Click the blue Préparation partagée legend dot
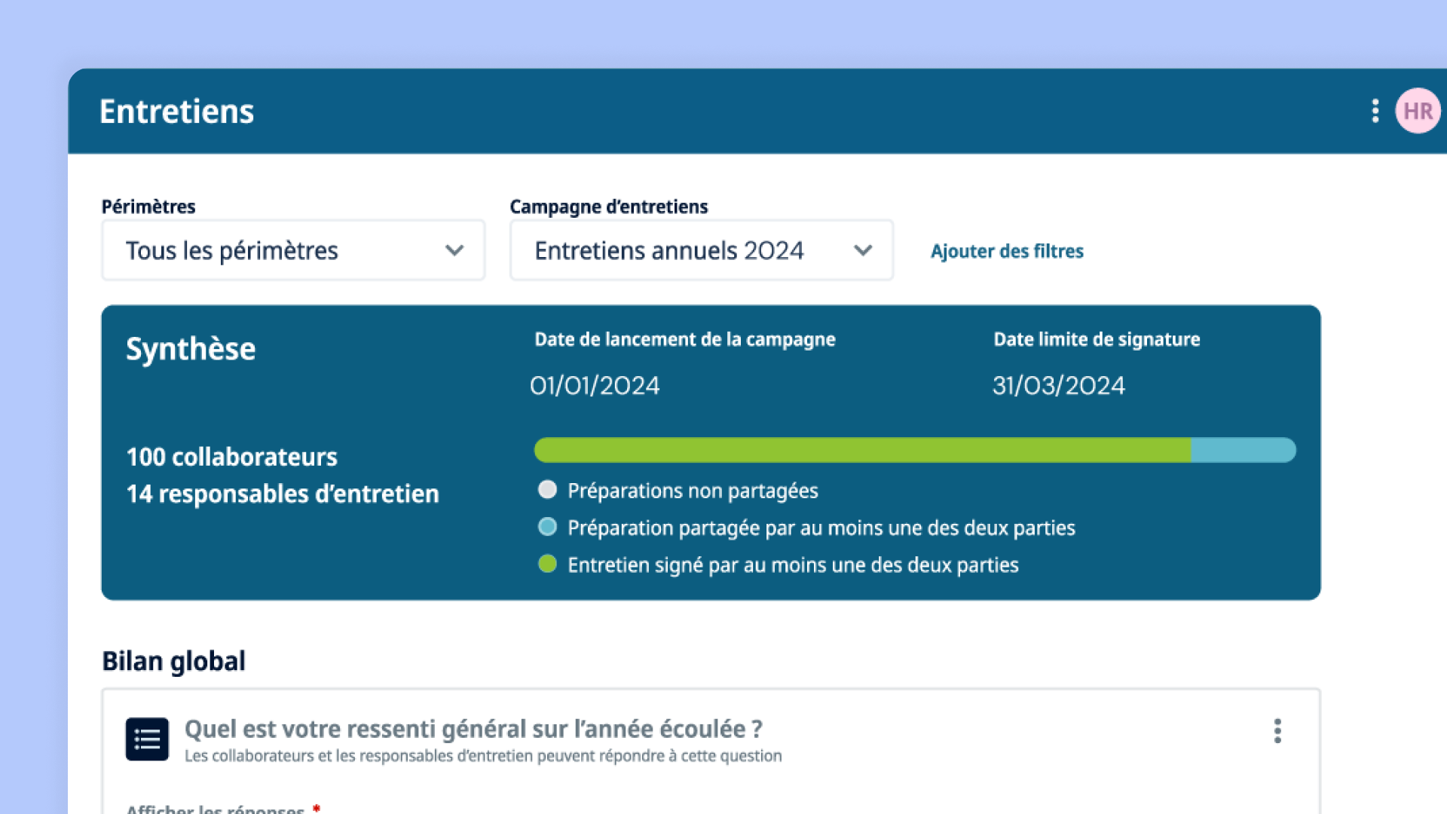 pos(547,527)
